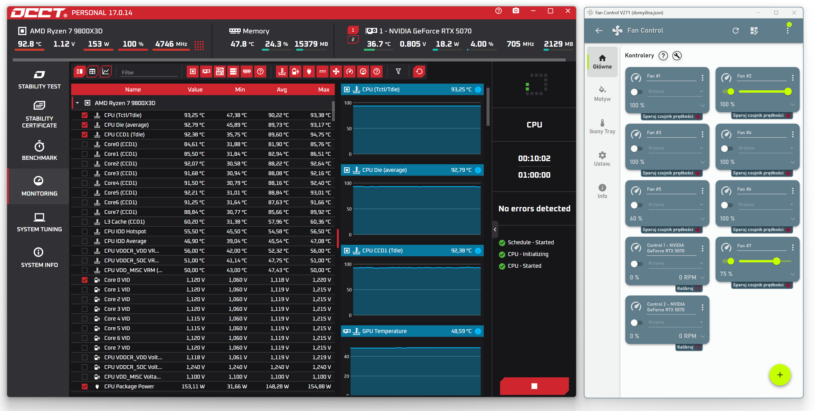
Task: Uncheck the Core 0 VID checkbox
Action: (x=84, y=280)
